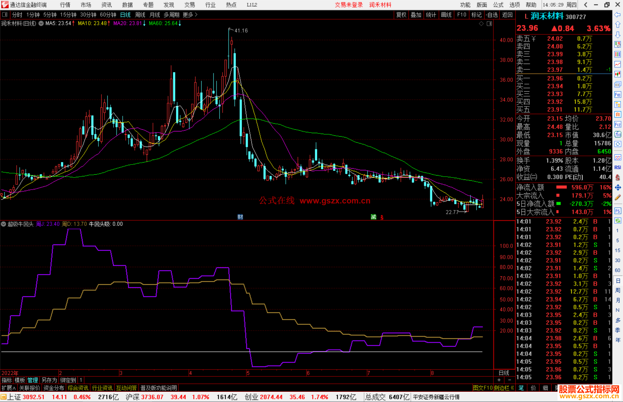
Task: Click the red trend line chart icon
Action: pos(618,64)
